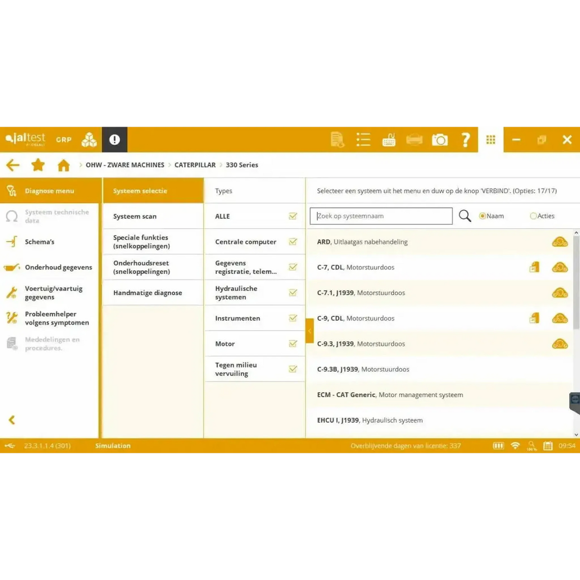580x580 pixels.
Task: Collapse the Types panel handle arrow
Action: (x=310, y=331)
